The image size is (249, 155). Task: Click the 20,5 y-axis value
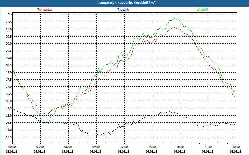click(9, 36)
